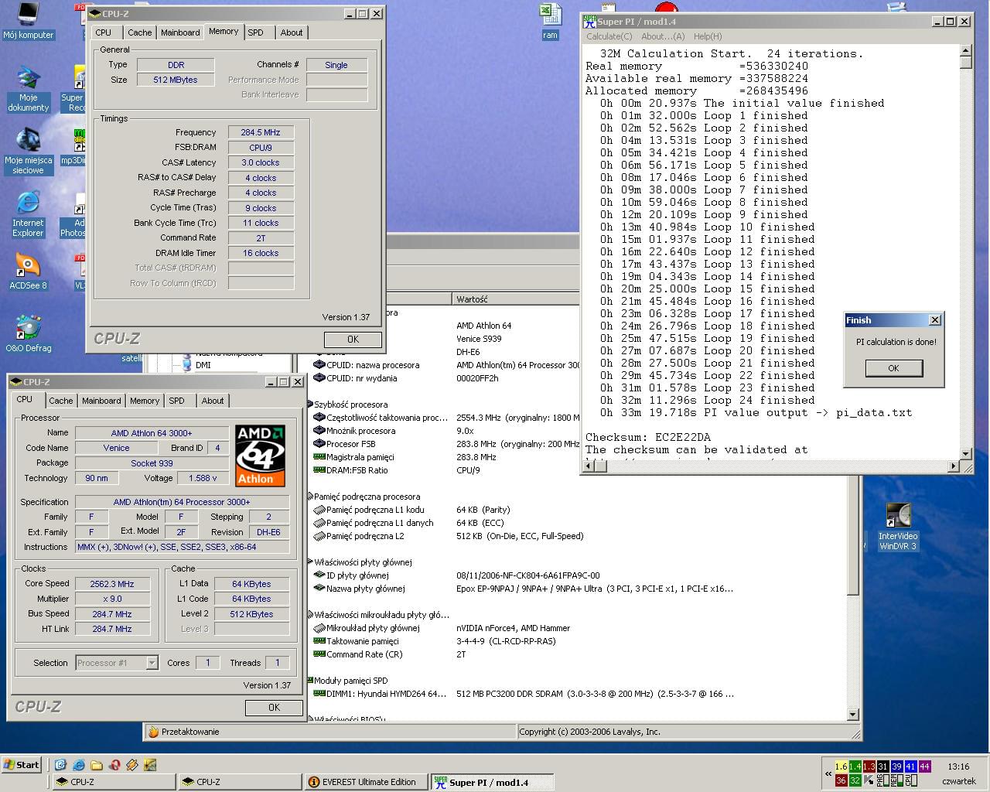Click Super PI horizontal scrollbar right arrow
The height and width of the screenshot is (792, 990).
(x=953, y=466)
